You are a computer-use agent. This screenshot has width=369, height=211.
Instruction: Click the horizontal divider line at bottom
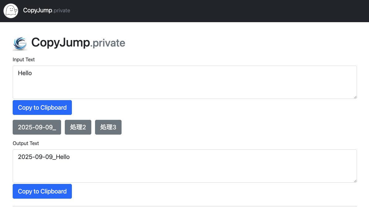[x=184, y=206]
